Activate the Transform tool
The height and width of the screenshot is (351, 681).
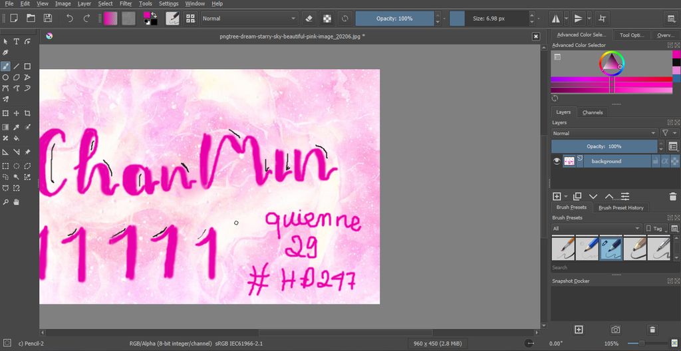tap(5, 114)
